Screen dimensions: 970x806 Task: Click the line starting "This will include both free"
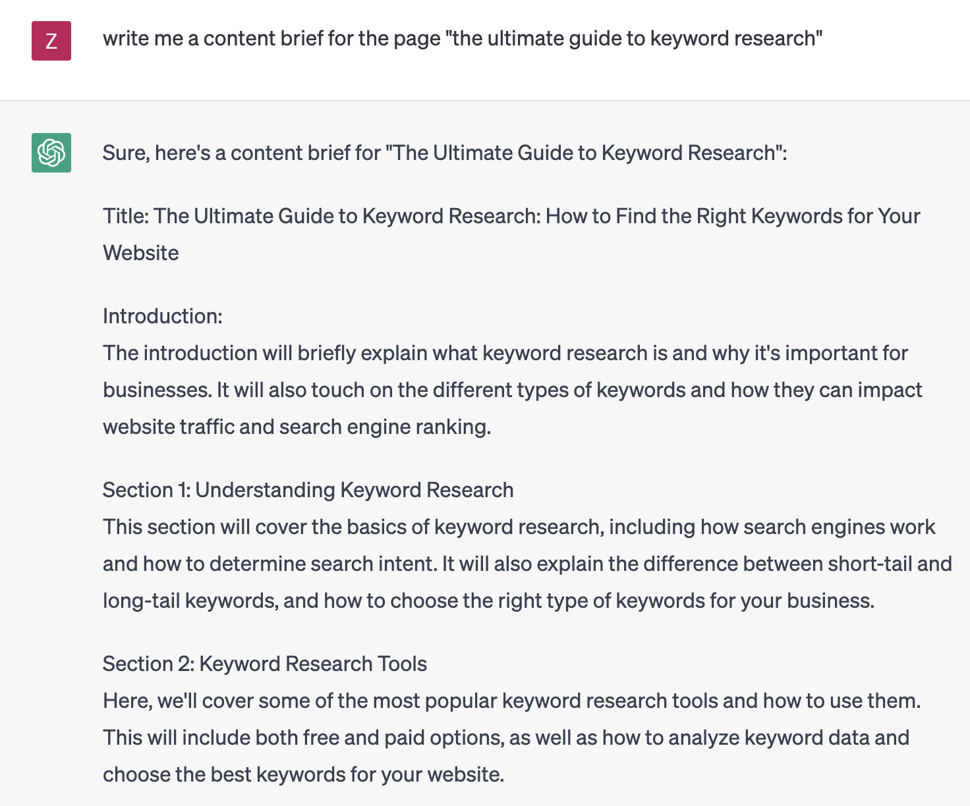click(x=506, y=738)
